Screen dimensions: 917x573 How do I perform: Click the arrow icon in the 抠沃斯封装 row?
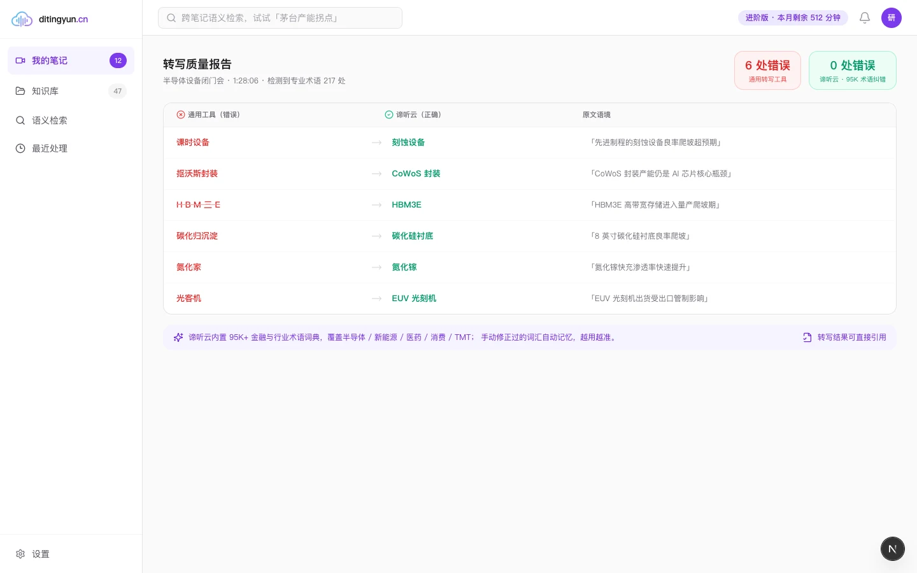[x=377, y=174]
